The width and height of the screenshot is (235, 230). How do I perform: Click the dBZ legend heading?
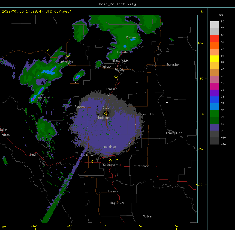221,15
